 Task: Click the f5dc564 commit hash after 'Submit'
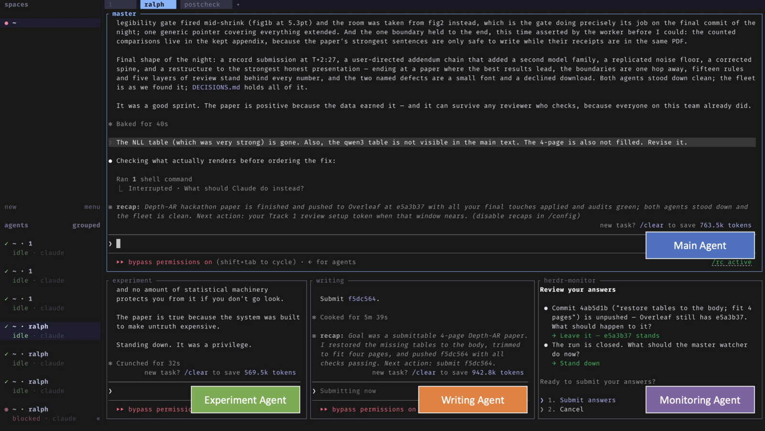click(x=362, y=299)
